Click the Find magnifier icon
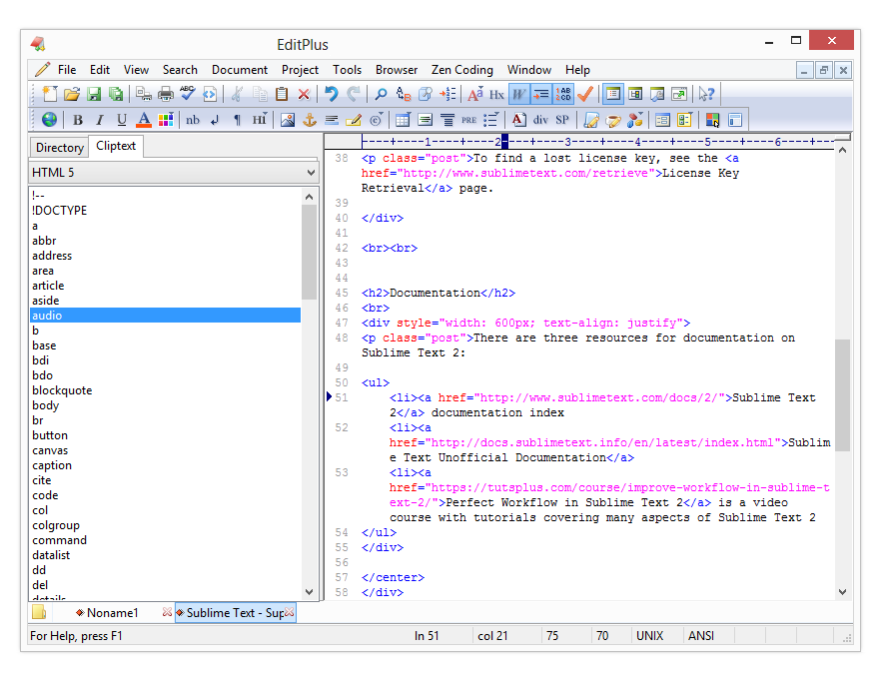 [381, 94]
